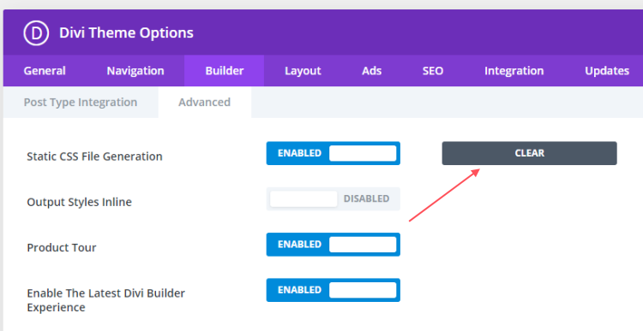Switch to the SEO tab
The image size is (643, 331).
click(433, 71)
